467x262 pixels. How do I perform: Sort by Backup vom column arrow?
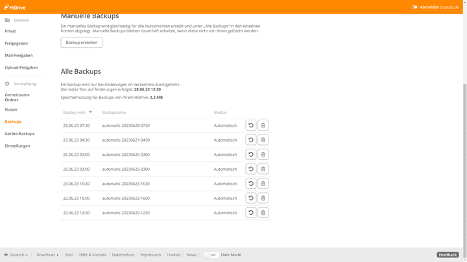click(x=91, y=113)
